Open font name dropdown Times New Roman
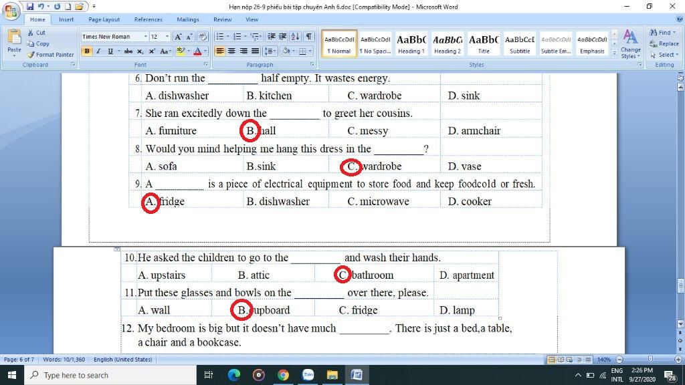This screenshot has height=385, width=685. (x=145, y=37)
